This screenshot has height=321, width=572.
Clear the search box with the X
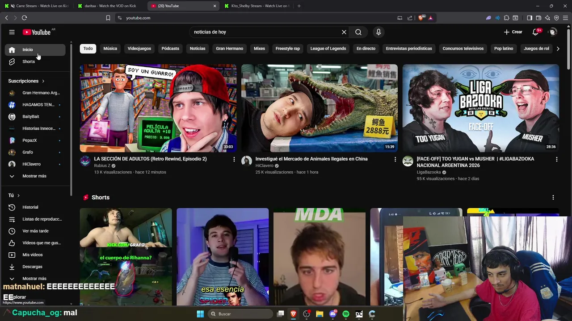pyautogui.click(x=344, y=32)
